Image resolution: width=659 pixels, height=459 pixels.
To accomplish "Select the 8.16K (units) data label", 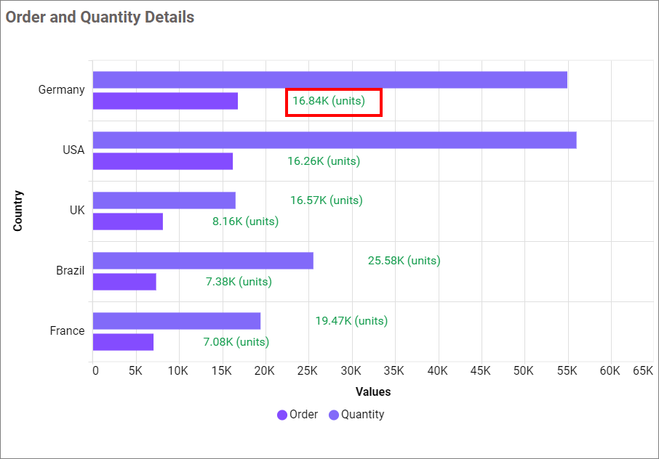I will coord(245,222).
